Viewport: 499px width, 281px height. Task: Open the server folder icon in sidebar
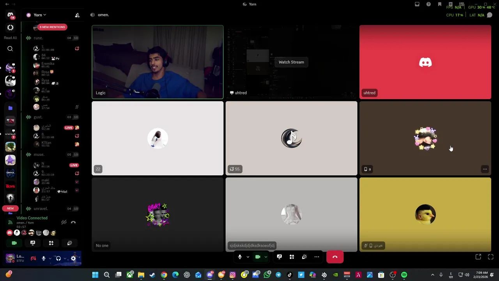click(10, 108)
